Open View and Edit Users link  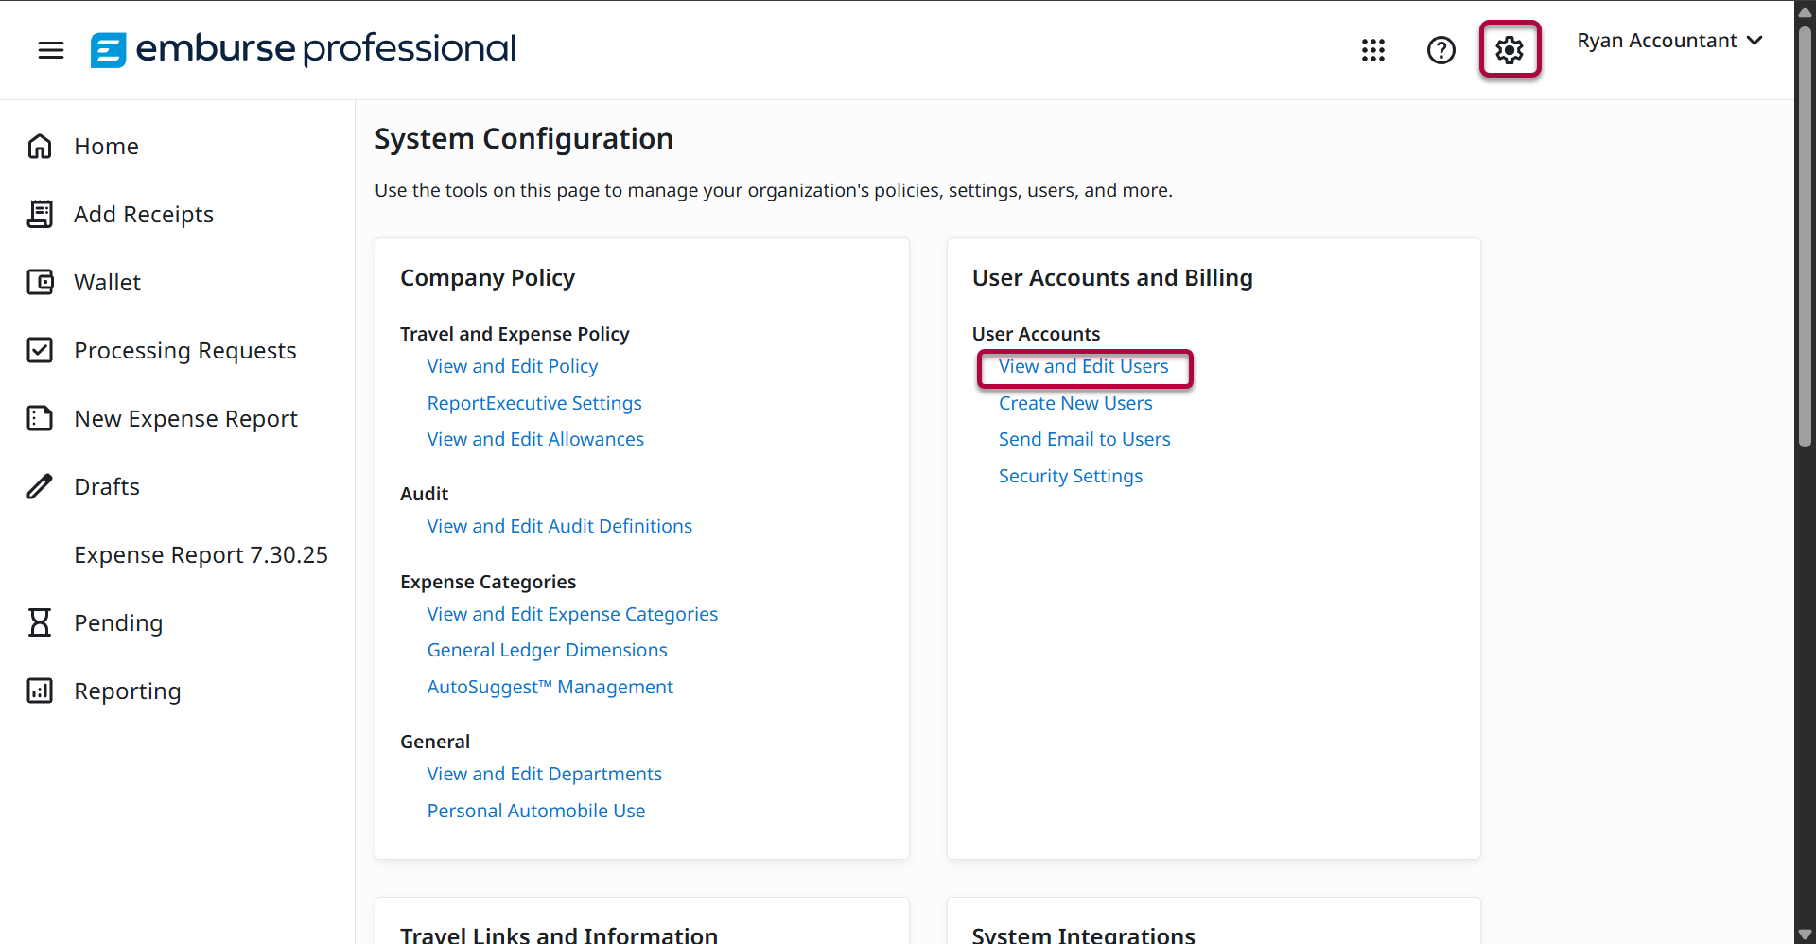(1083, 367)
